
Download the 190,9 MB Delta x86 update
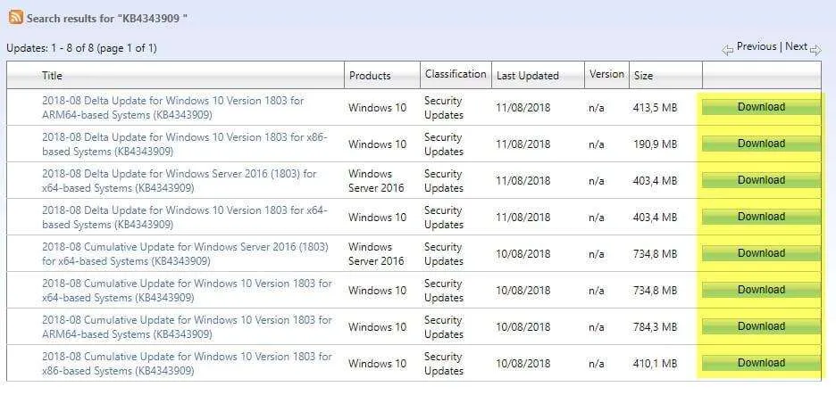(761, 144)
